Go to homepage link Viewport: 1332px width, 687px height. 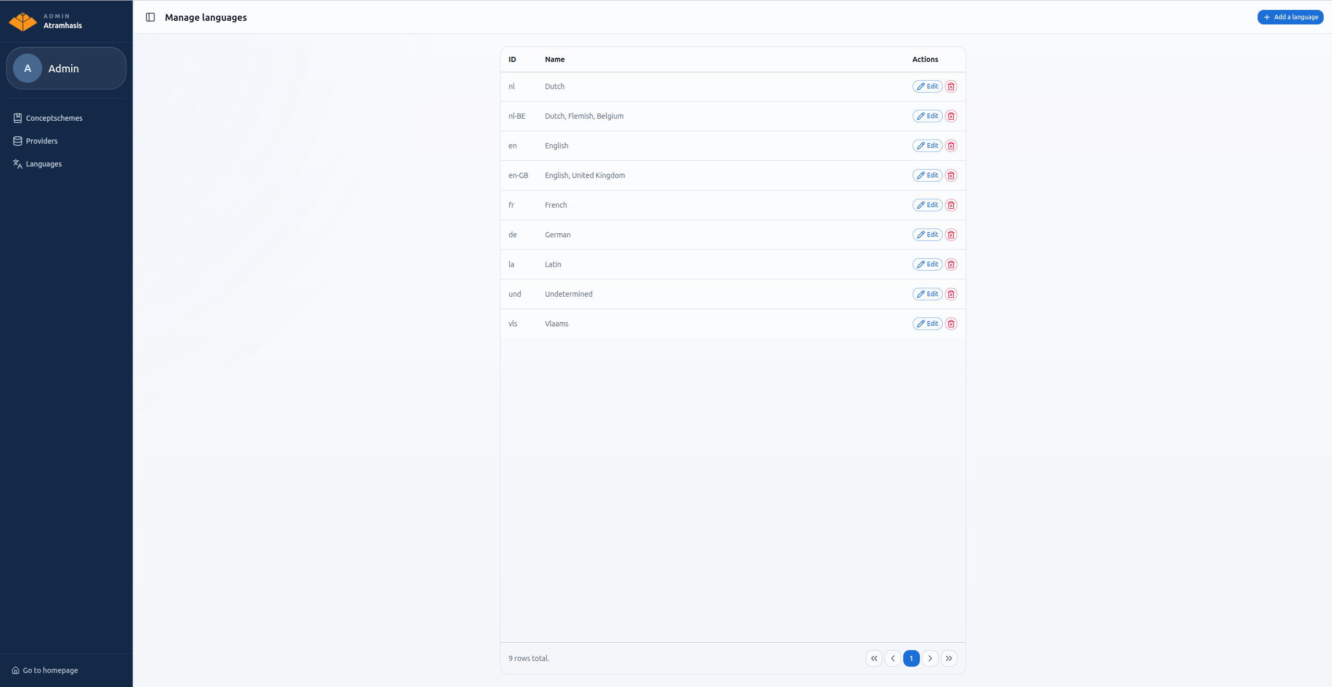click(45, 670)
